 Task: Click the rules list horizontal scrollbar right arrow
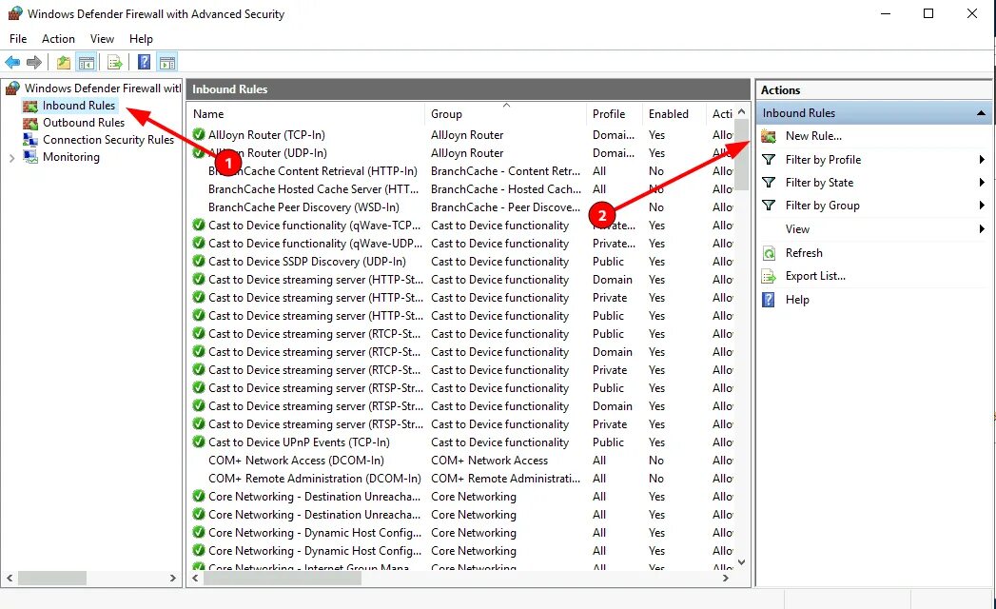(x=726, y=578)
